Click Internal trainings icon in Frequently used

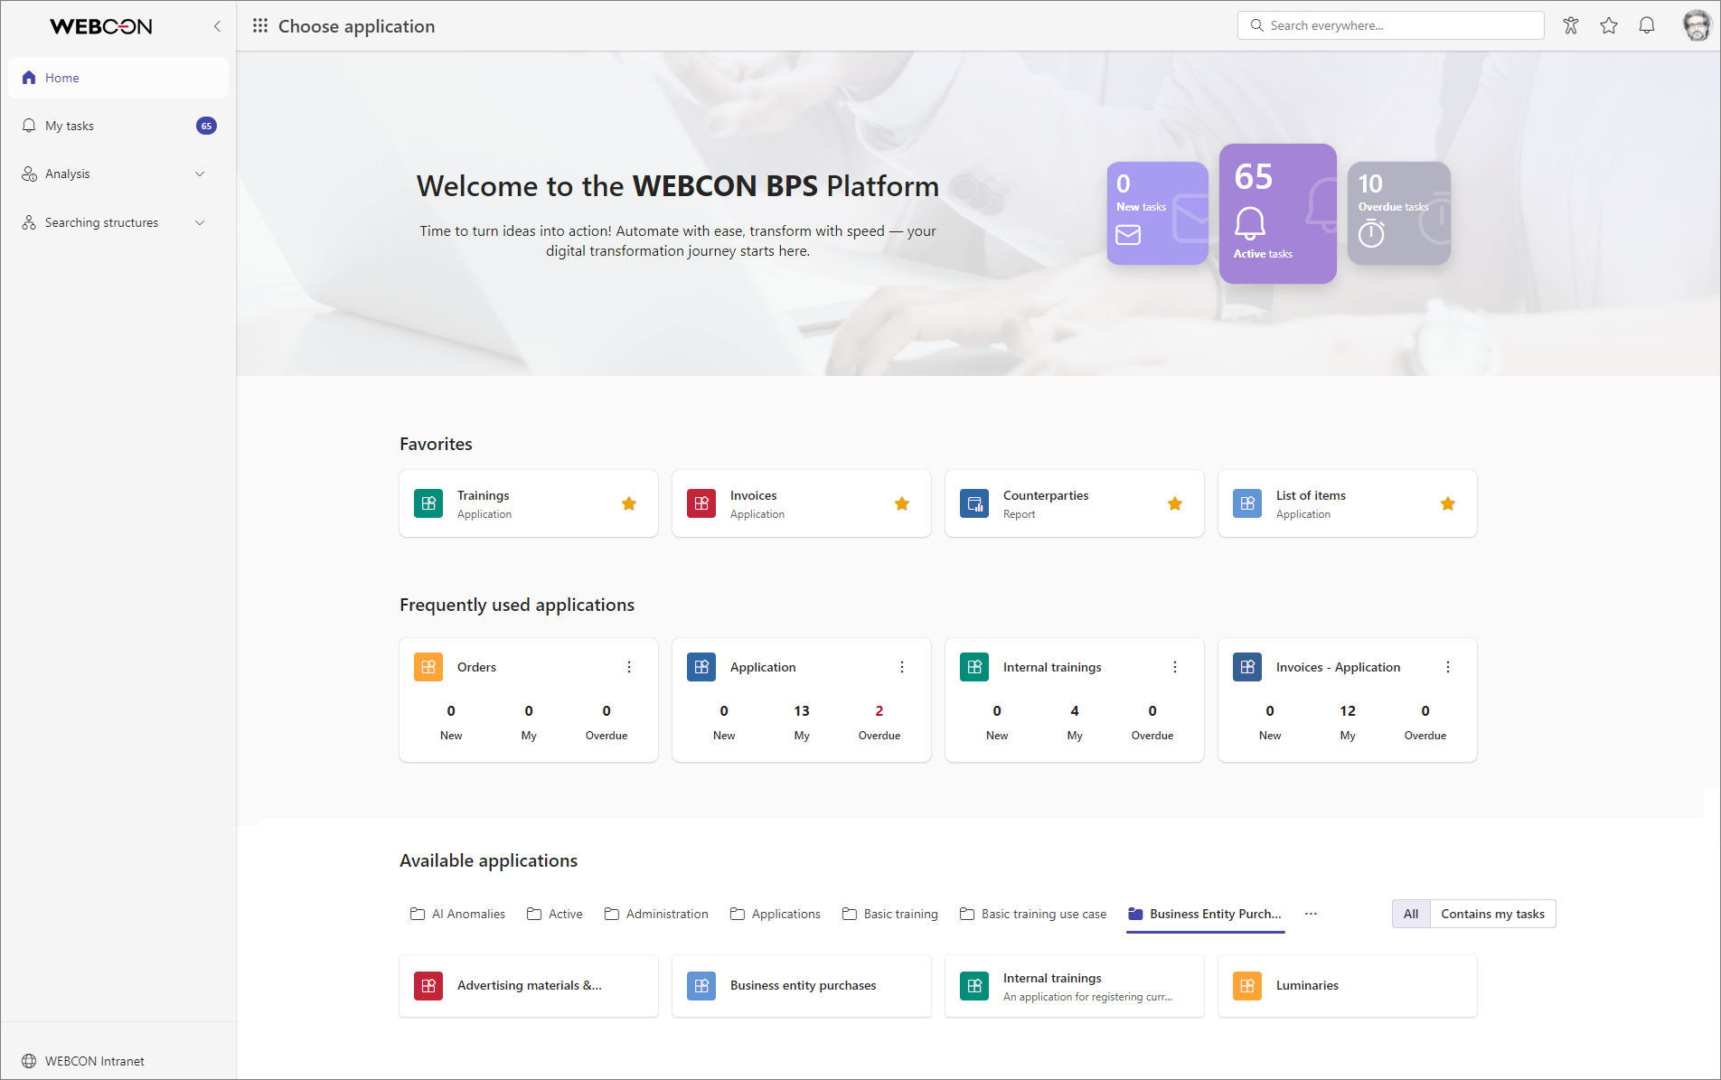[974, 667]
